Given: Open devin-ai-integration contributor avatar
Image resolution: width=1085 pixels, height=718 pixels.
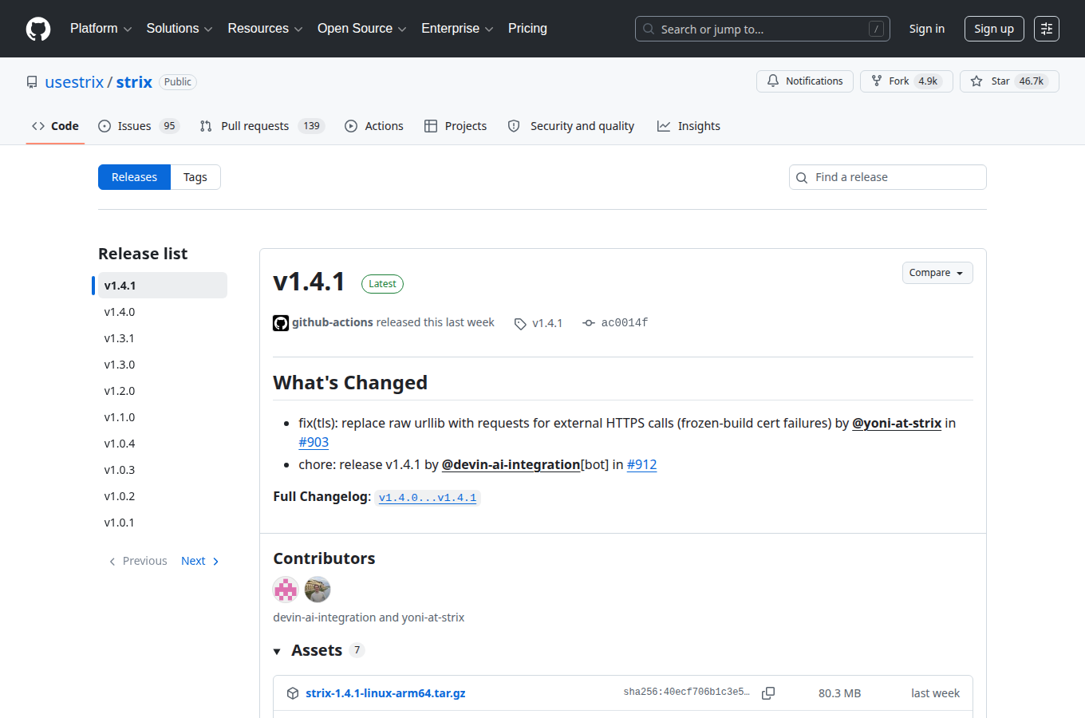Looking at the screenshot, I should tap(286, 590).
